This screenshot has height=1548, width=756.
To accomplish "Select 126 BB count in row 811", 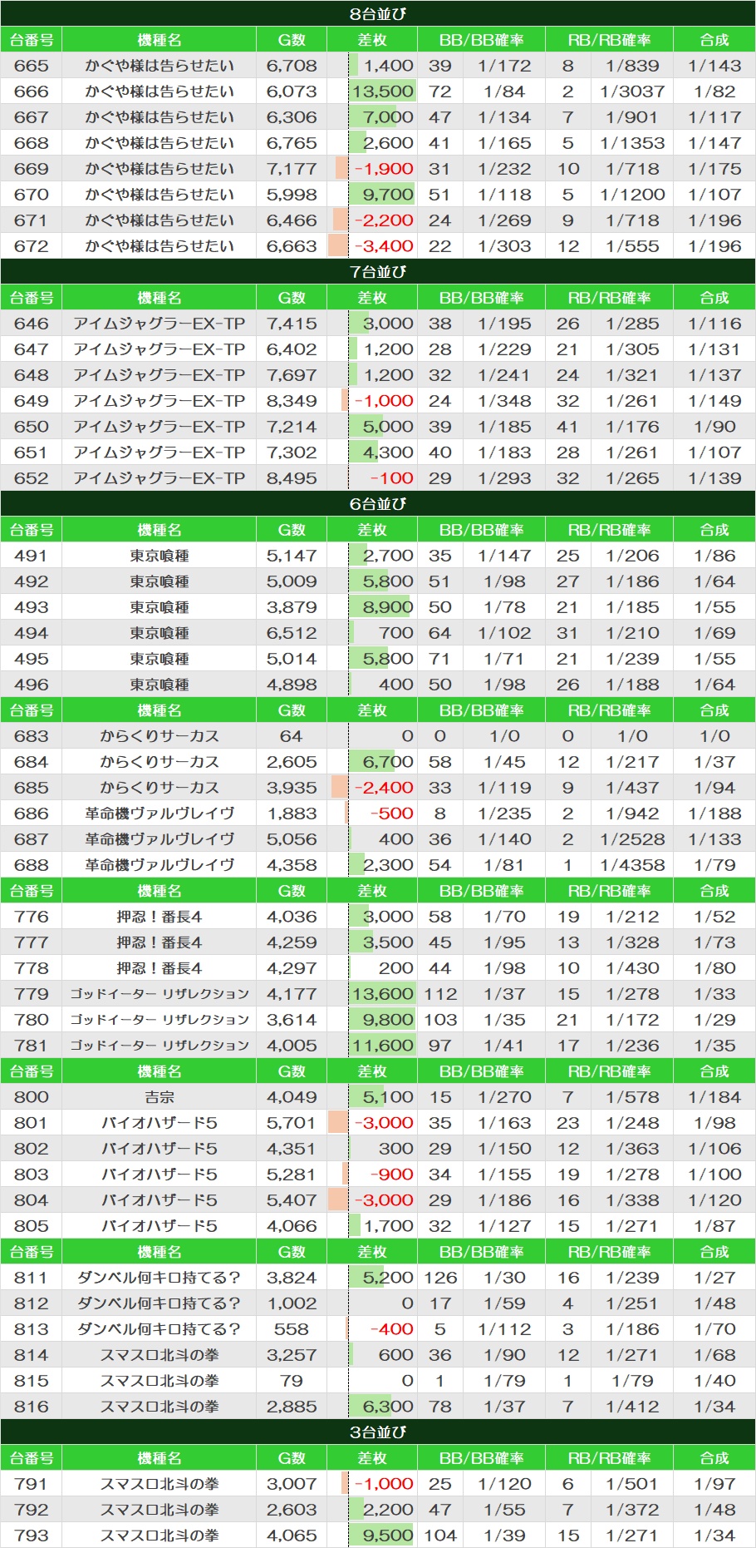I will pos(440,1278).
